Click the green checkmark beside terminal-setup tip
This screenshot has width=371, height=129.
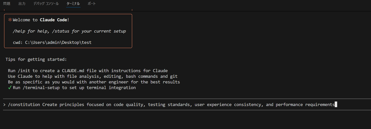(10, 88)
